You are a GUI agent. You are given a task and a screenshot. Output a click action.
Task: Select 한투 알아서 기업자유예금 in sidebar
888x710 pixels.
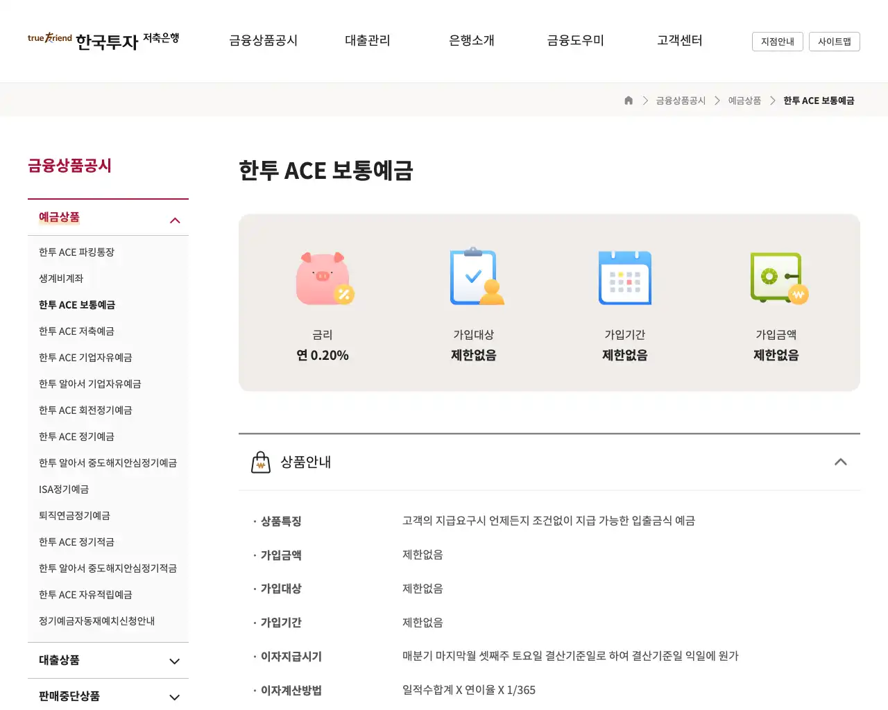tap(90, 384)
